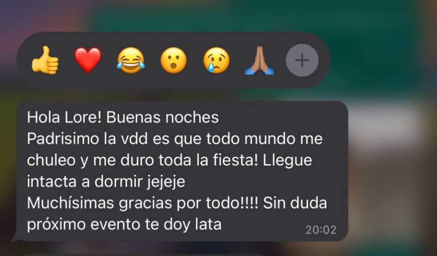The width and height of the screenshot is (437, 256).
Task: Choose the laughing with tears emoji
Action: 131,60
